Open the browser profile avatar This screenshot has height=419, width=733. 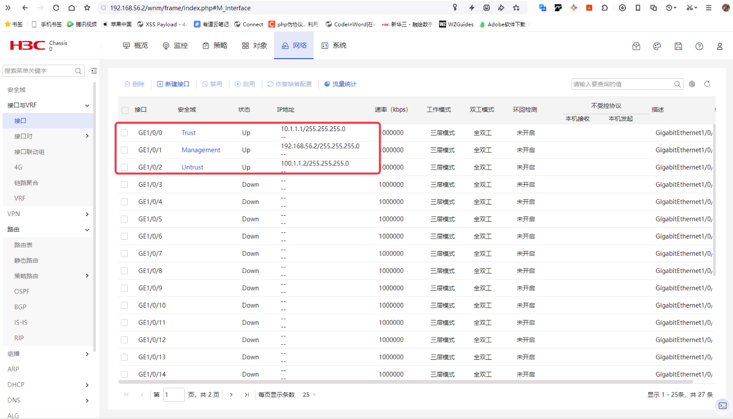[726, 8]
